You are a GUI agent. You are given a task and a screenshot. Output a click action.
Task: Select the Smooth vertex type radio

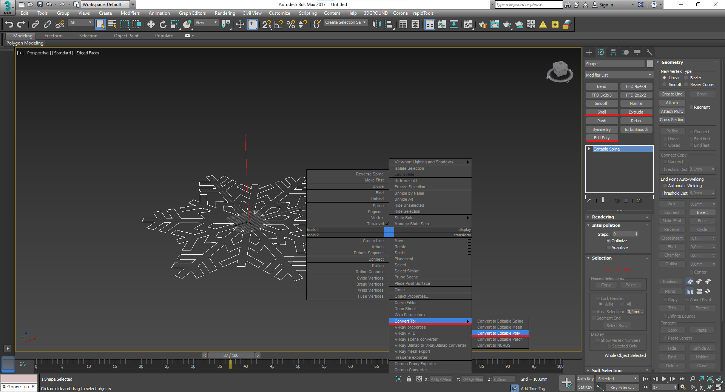665,85
